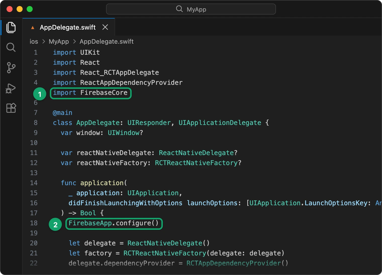
Task: Click the ios breadcrumb segment
Action: click(34, 41)
